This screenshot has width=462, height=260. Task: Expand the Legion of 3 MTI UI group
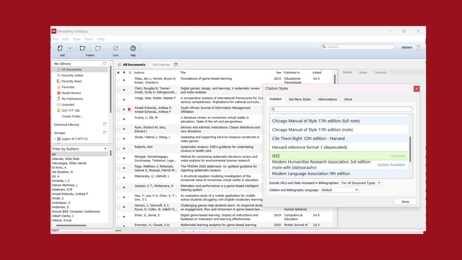pyautogui.click(x=55, y=139)
